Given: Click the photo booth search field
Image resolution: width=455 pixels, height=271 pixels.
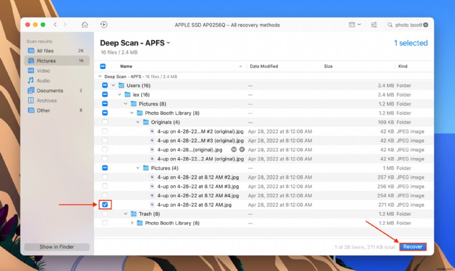Looking at the screenshot, I should pyautogui.click(x=408, y=25).
